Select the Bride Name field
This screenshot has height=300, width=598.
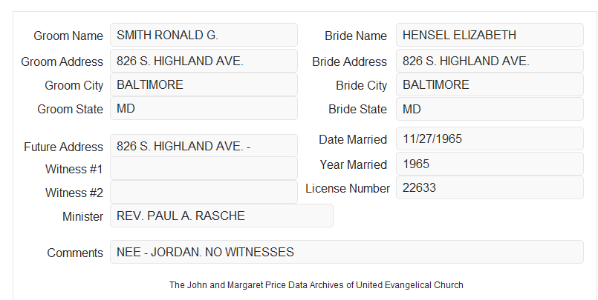490,35
